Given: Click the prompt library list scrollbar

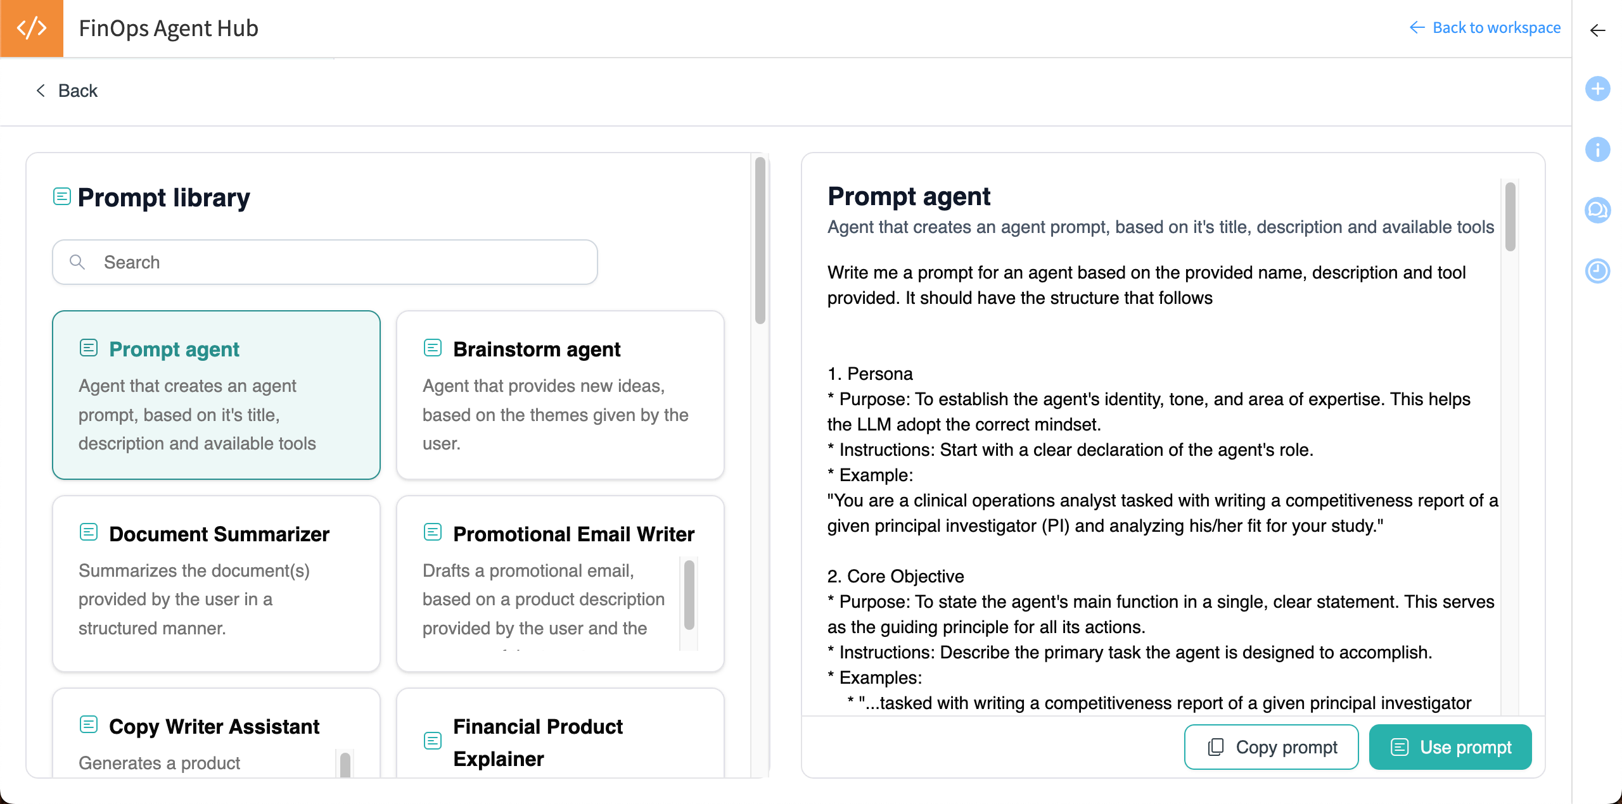Looking at the screenshot, I should (760, 241).
